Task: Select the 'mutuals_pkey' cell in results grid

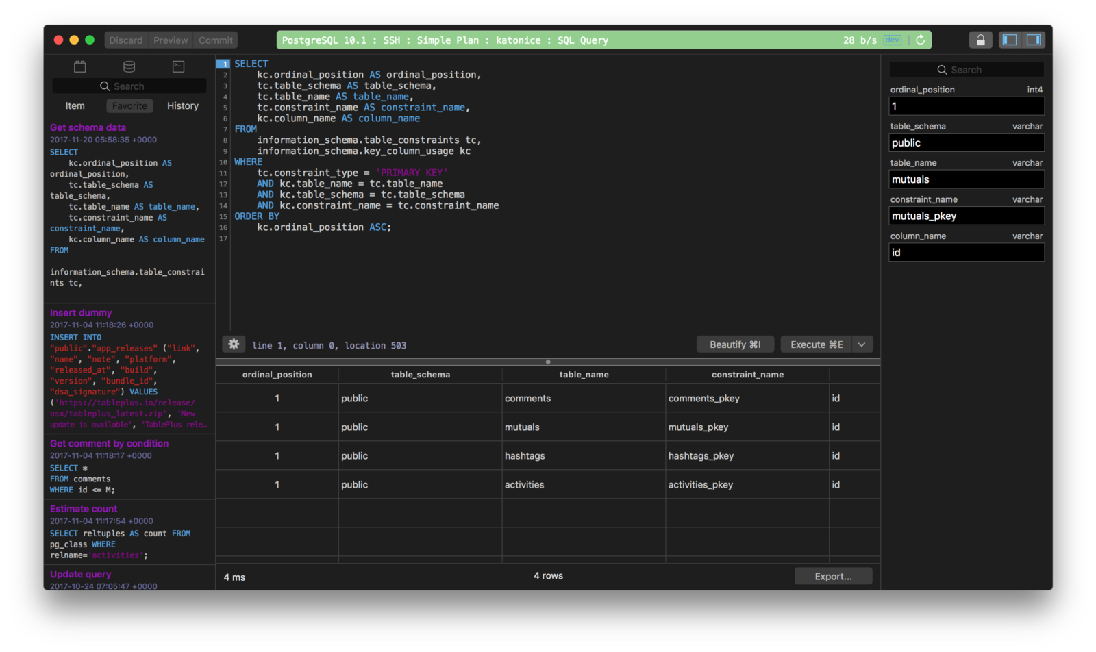Action: (x=747, y=427)
